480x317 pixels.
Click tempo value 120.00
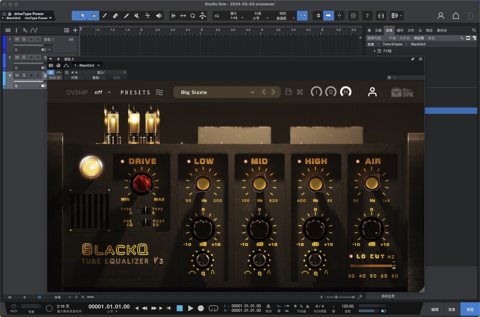(x=347, y=306)
